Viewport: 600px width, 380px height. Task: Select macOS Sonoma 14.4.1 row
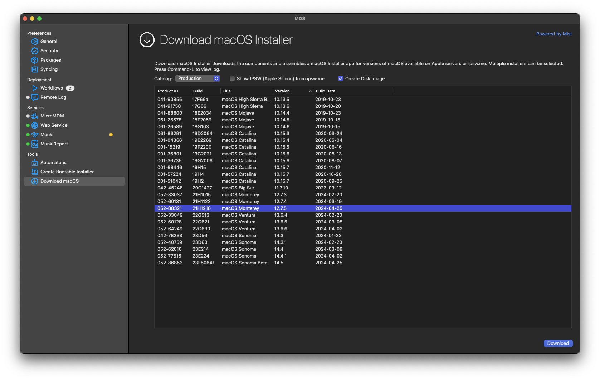coord(363,256)
